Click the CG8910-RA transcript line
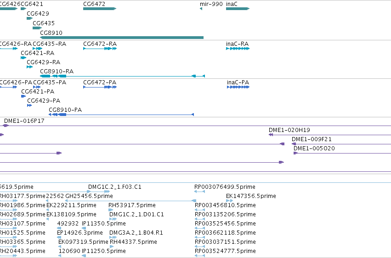Viewport: 391px width, 258px height. [x=122, y=76]
